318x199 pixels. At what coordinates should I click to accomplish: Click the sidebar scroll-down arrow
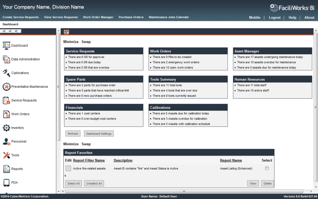(59, 191)
